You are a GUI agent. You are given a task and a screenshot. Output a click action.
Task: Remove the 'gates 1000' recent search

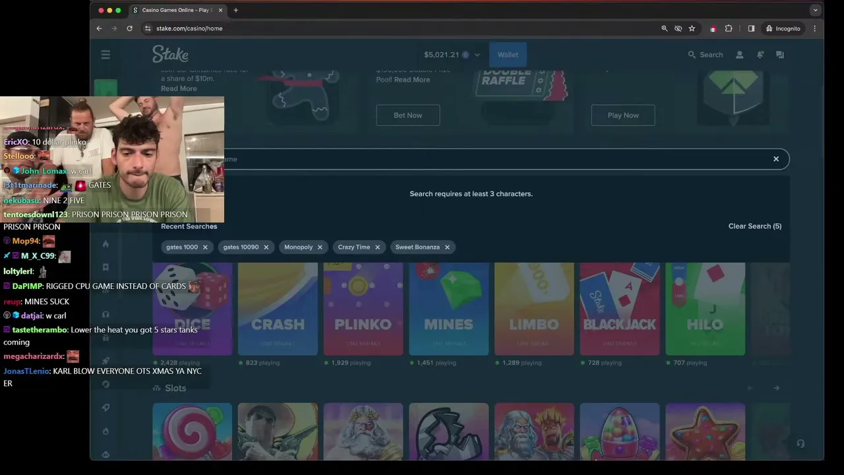click(x=205, y=247)
